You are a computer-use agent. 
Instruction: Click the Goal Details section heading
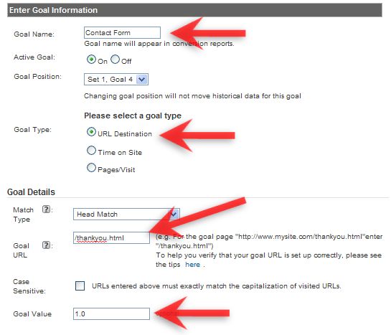pyautogui.click(x=31, y=192)
